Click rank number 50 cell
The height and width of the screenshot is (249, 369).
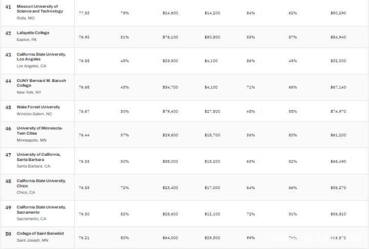pyautogui.click(x=8, y=234)
